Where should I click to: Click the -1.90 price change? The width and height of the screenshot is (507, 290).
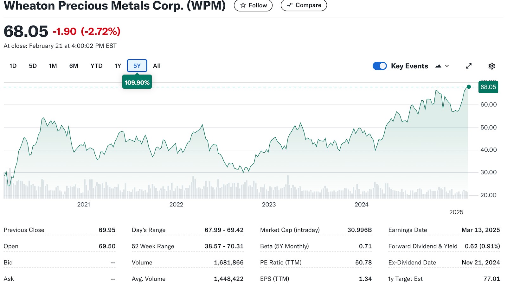pos(64,31)
